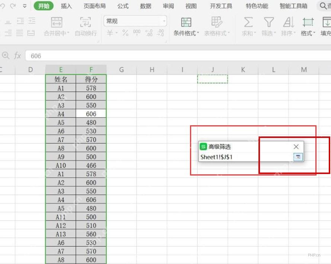Open the 表格样式 dropdown

tap(217, 27)
